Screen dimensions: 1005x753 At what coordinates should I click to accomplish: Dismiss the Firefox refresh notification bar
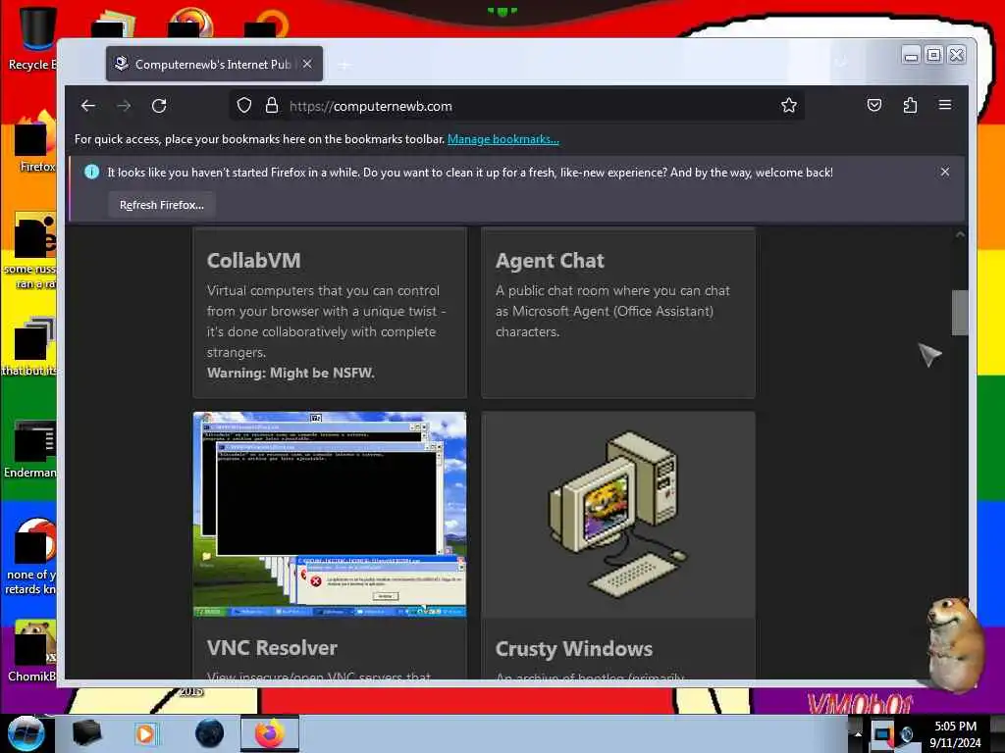945,172
